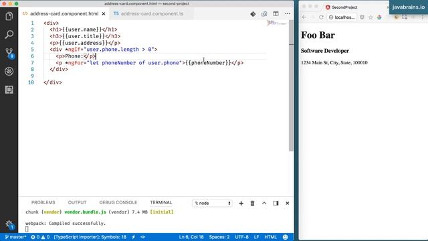The width and height of the screenshot is (428, 241).
Task: Open the Search view in the activity bar
Action: tap(9, 35)
